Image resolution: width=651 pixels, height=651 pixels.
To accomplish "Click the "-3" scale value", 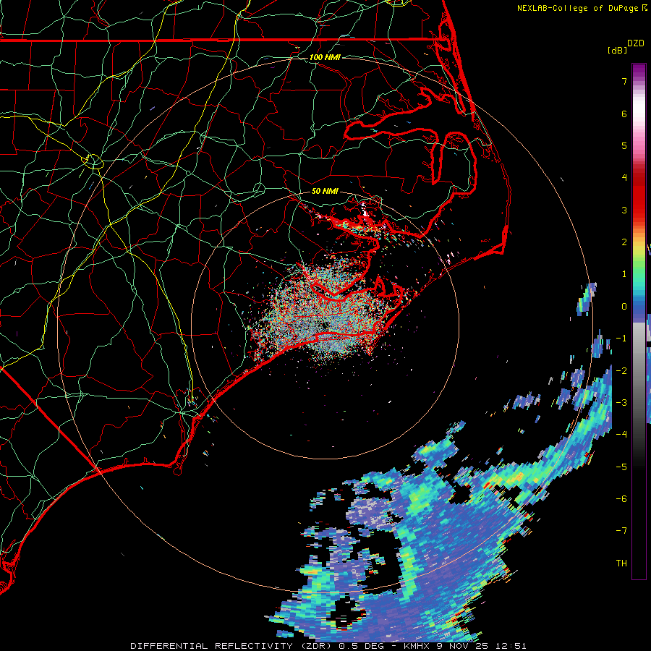I will pyautogui.click(x=621, y=403).
